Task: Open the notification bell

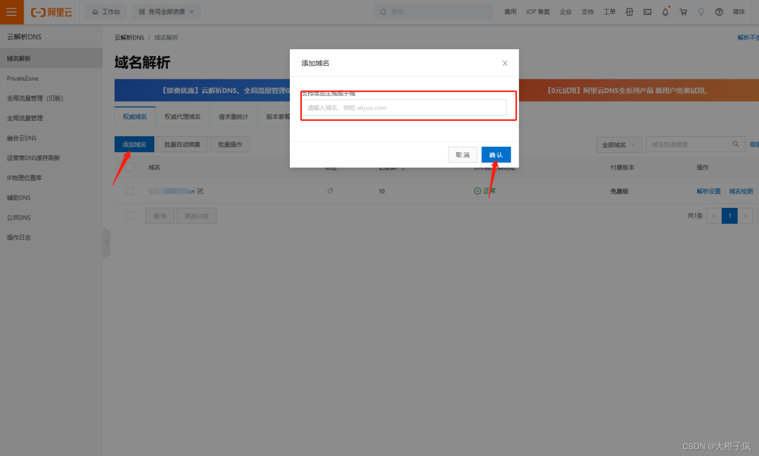Action: click(665, 12)
